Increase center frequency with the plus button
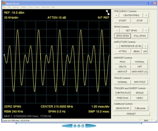This screenshot has width=158, height=131. point(146,15)
